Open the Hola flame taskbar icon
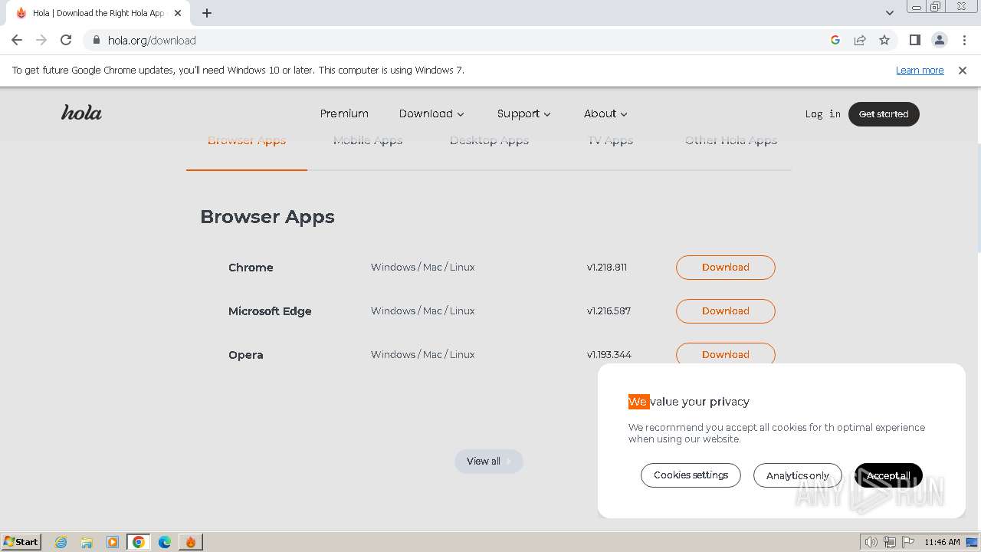Image resolution: width=981 pixels, height=552 pixels. tap(191, 542)
